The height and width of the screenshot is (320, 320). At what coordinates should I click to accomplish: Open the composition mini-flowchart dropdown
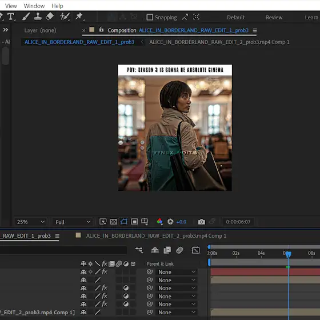(x=139, y=250)
